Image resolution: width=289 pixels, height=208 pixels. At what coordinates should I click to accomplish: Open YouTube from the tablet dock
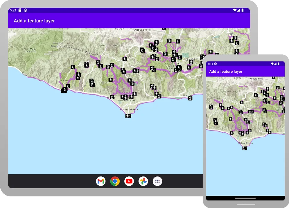pyautogui.click(x=129, y=181)
